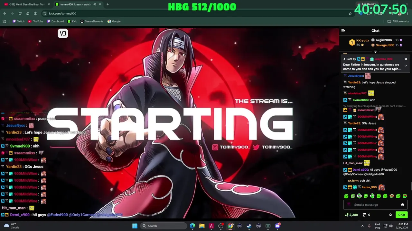Toggle the browser side panel button
Screen dimensions: 412x231
35,13
